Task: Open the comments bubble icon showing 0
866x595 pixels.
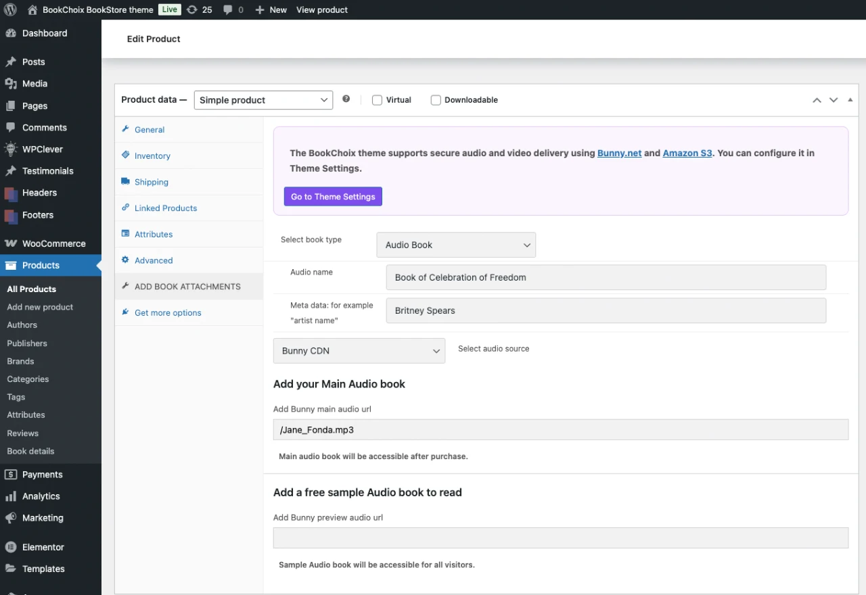Action: point(233,9)
